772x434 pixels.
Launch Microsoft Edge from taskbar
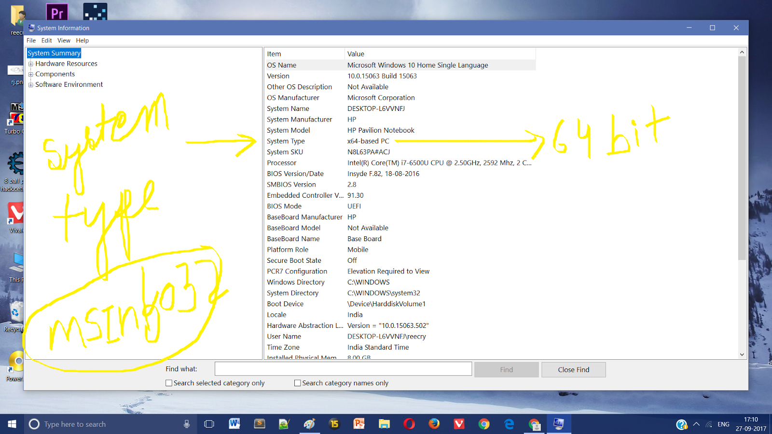[509, 424]
